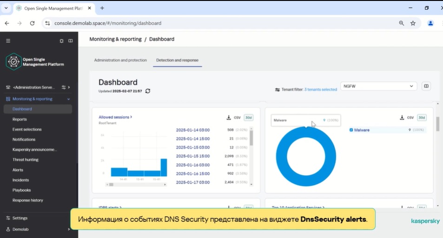Open Reports in the sidebar
This screenshot has width=443, height=238.
coord(20,119)
